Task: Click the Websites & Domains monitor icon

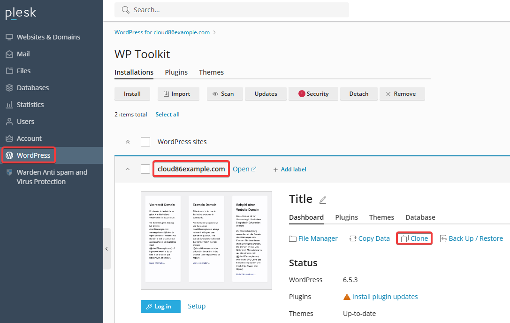Action: 9,37
